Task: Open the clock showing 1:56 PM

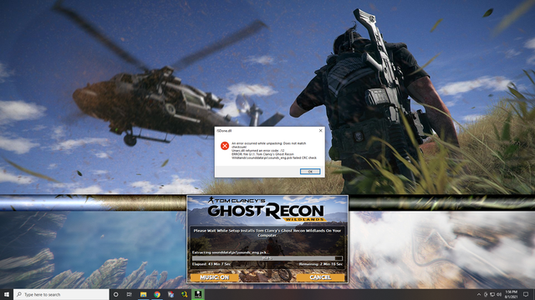Action: click(x=512, y=294)
